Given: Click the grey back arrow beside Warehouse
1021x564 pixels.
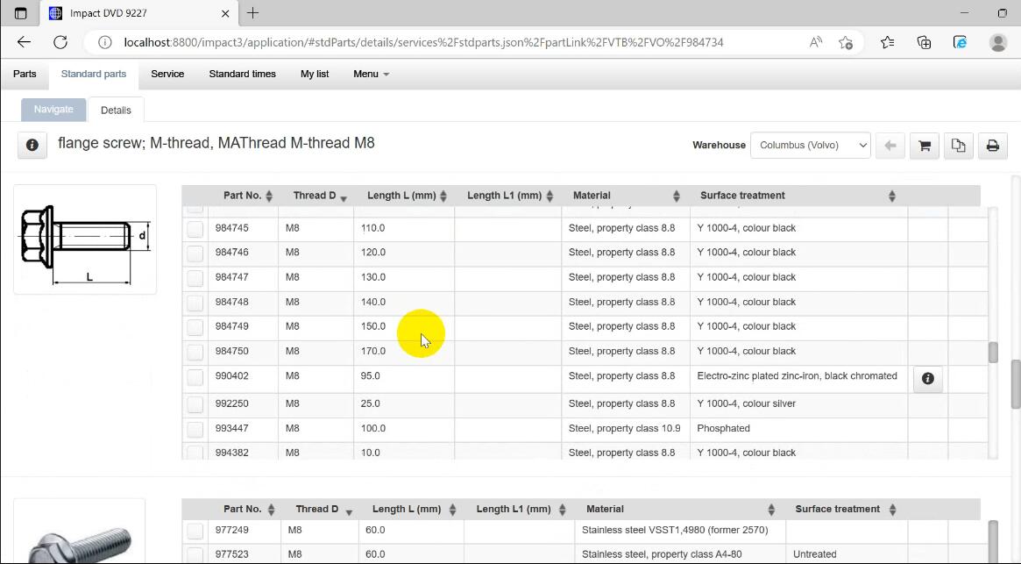Looking at the screenshot, I should pyautogui.click(x=890, y=146).
